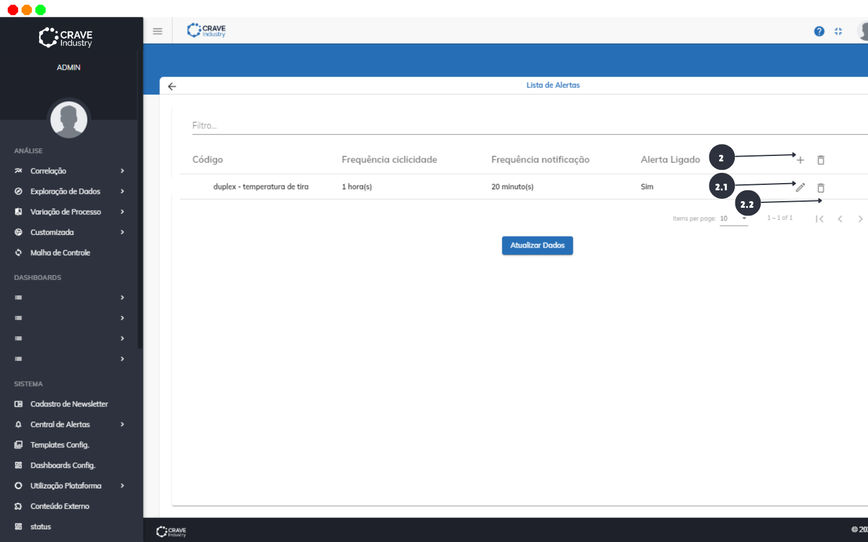
Task: Click the Sim value in Alerta Ligado
Action: (647, 187)
